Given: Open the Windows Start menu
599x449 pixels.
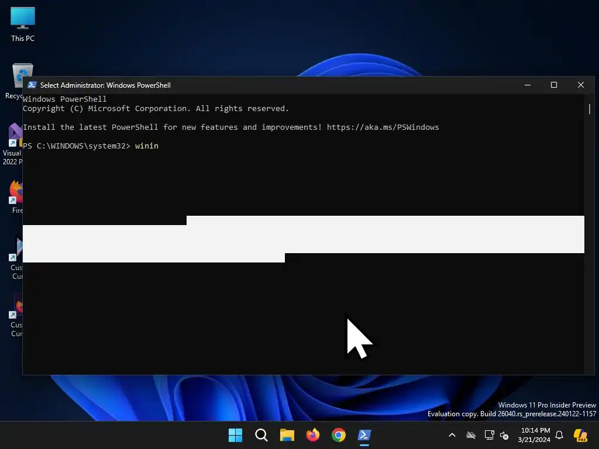Looking at the screenshot, I should click(235, 435).
